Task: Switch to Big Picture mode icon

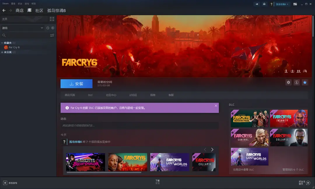Action: [x=295, y=4]
